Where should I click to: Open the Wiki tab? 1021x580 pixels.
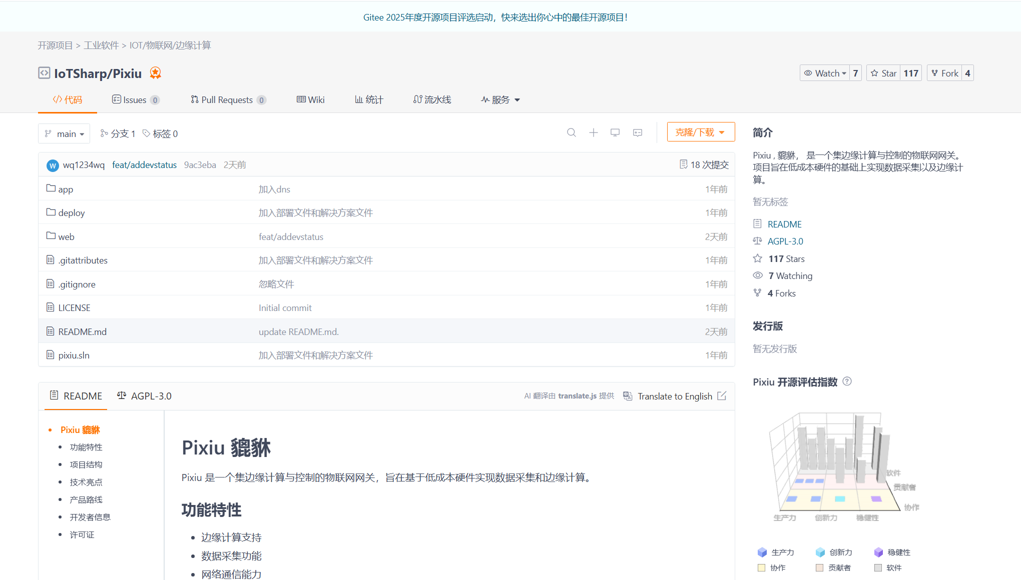pos(310,99)
